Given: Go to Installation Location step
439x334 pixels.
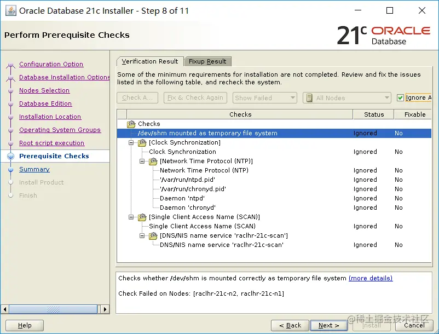Looking at the screenshot, I should coord(50,117).
